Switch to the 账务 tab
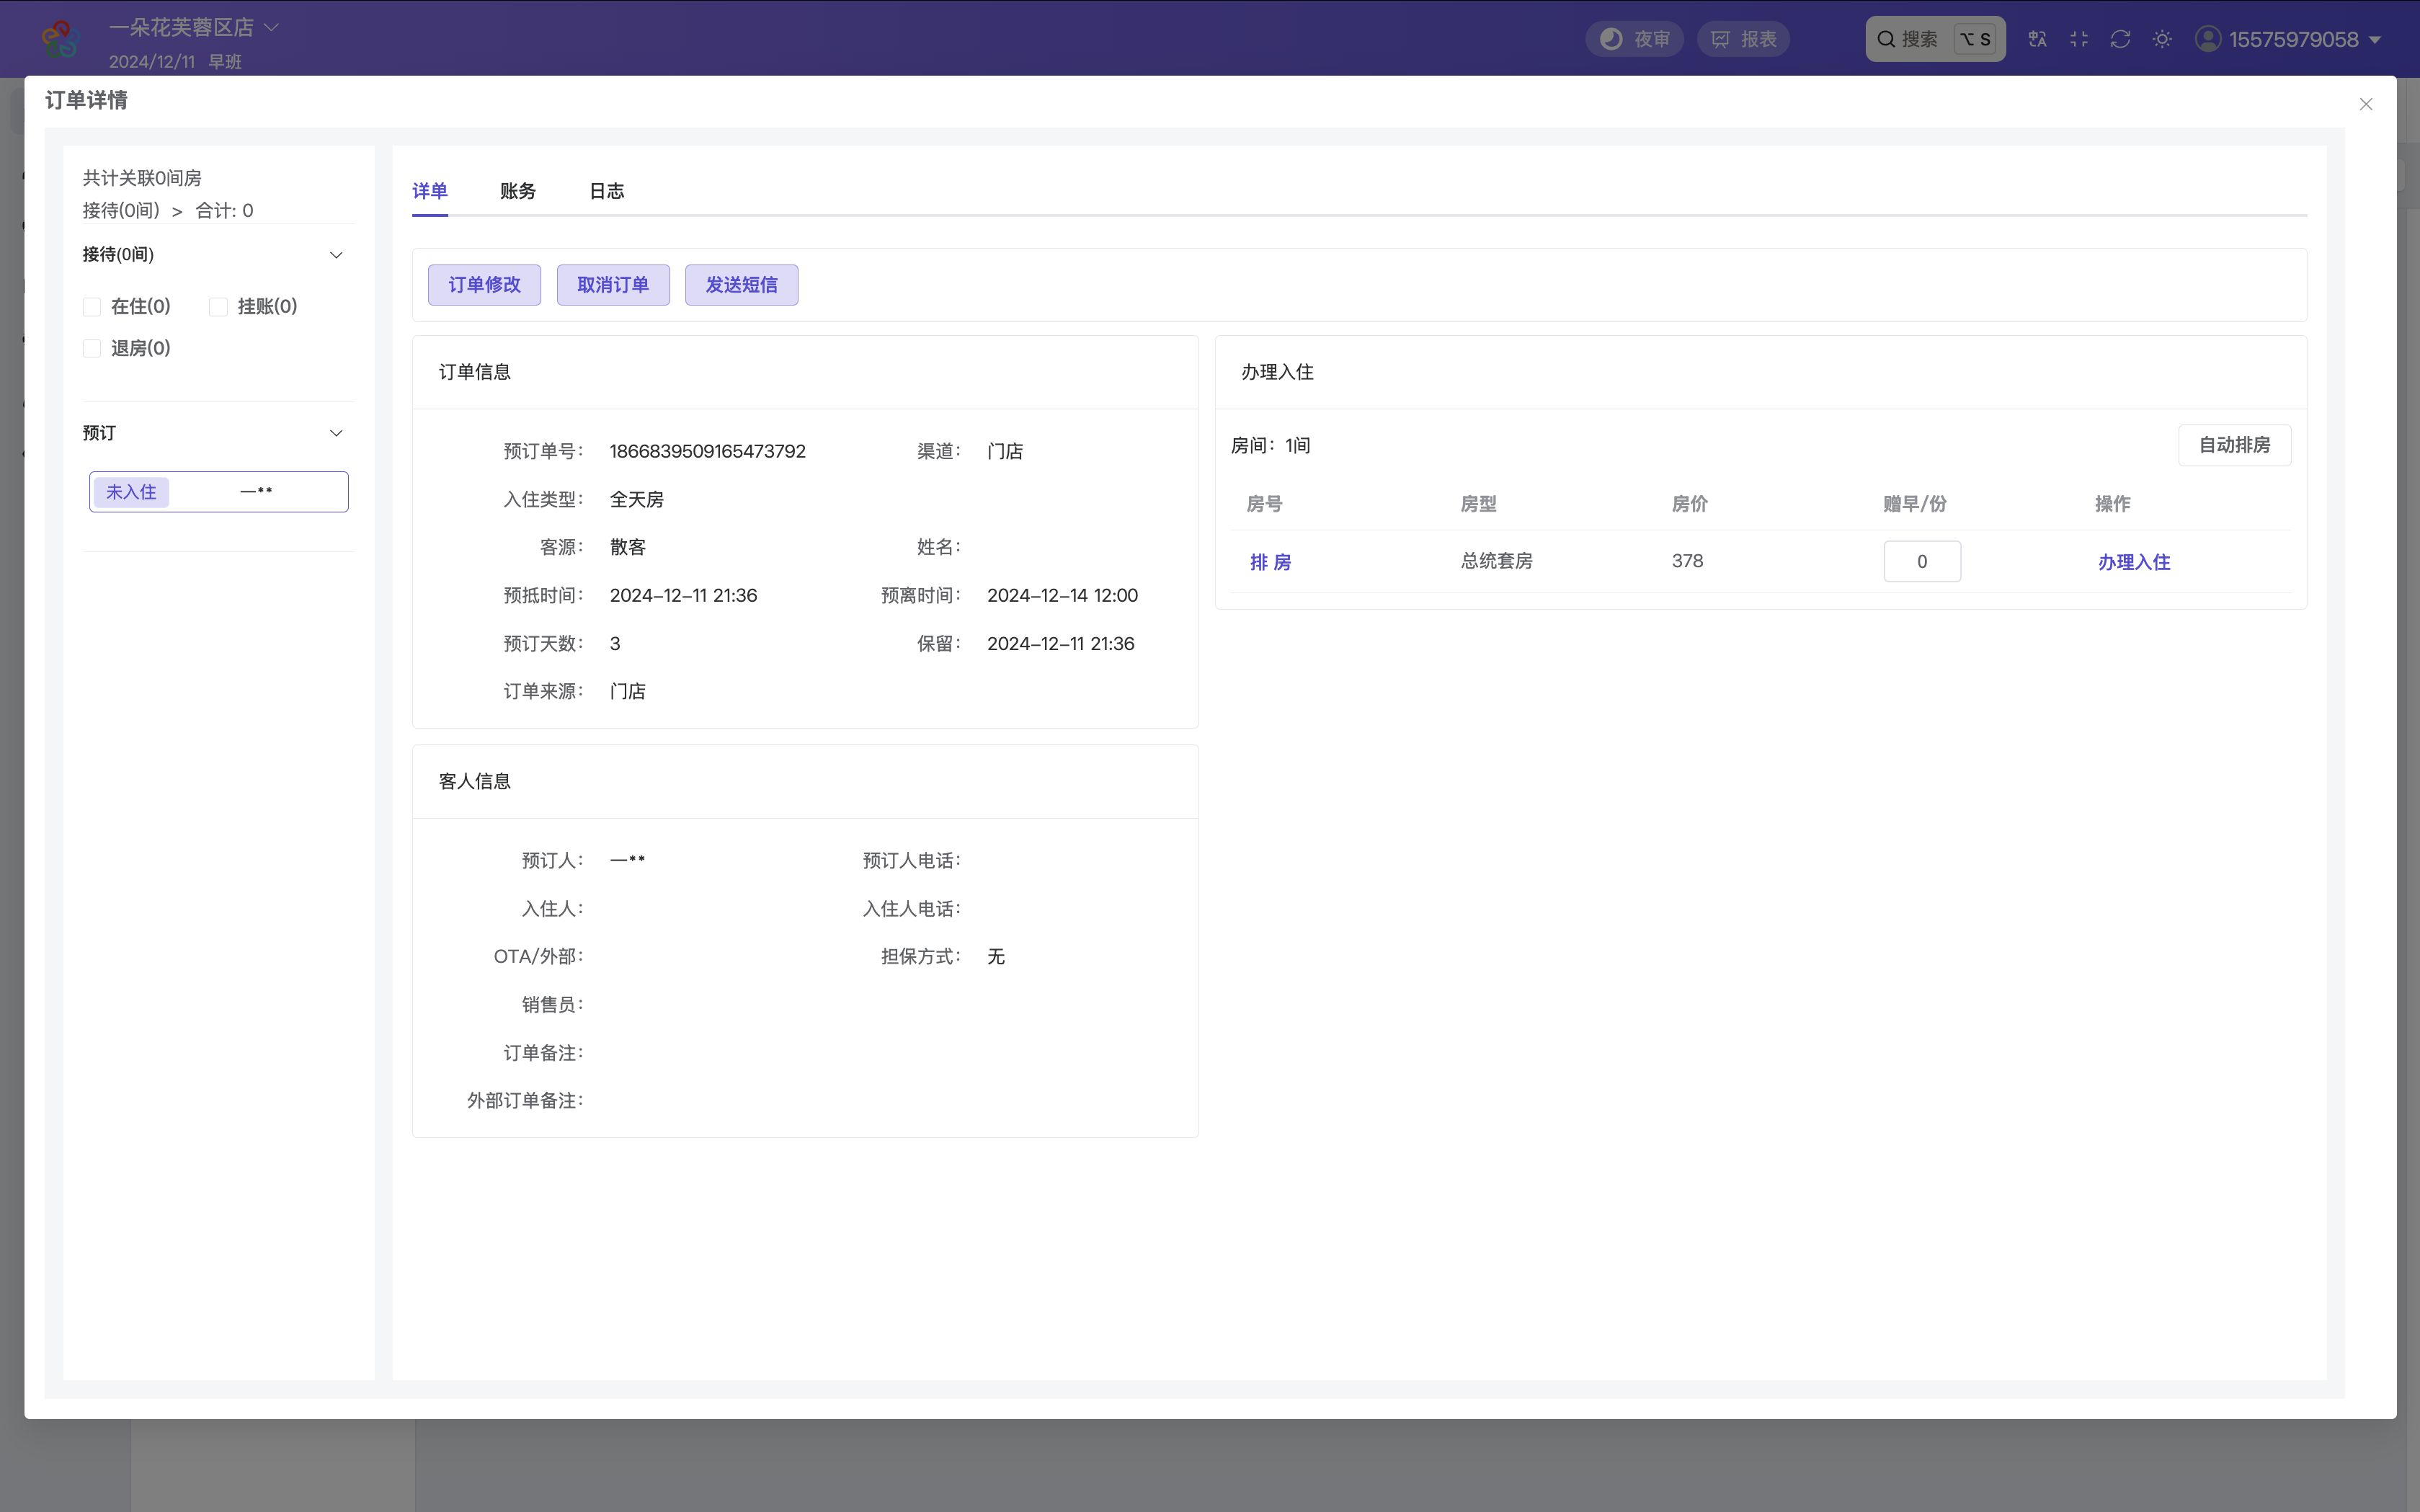The height and width of the screenshot is (1512, 2420). (x=517, y=191)
